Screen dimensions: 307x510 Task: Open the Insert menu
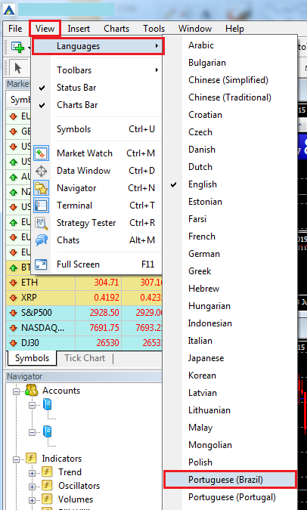coord(79,29)
